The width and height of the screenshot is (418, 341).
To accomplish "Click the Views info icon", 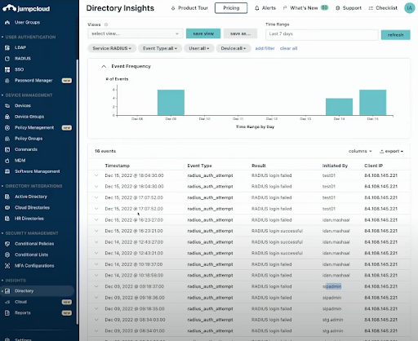I will pyautogui.click(x=106, y=24).
